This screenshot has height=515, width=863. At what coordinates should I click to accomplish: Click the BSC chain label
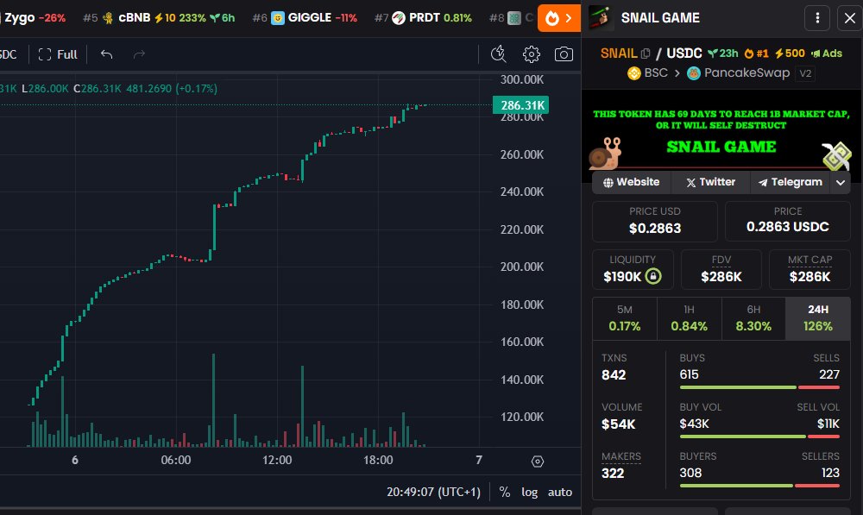tap(648, 73)
